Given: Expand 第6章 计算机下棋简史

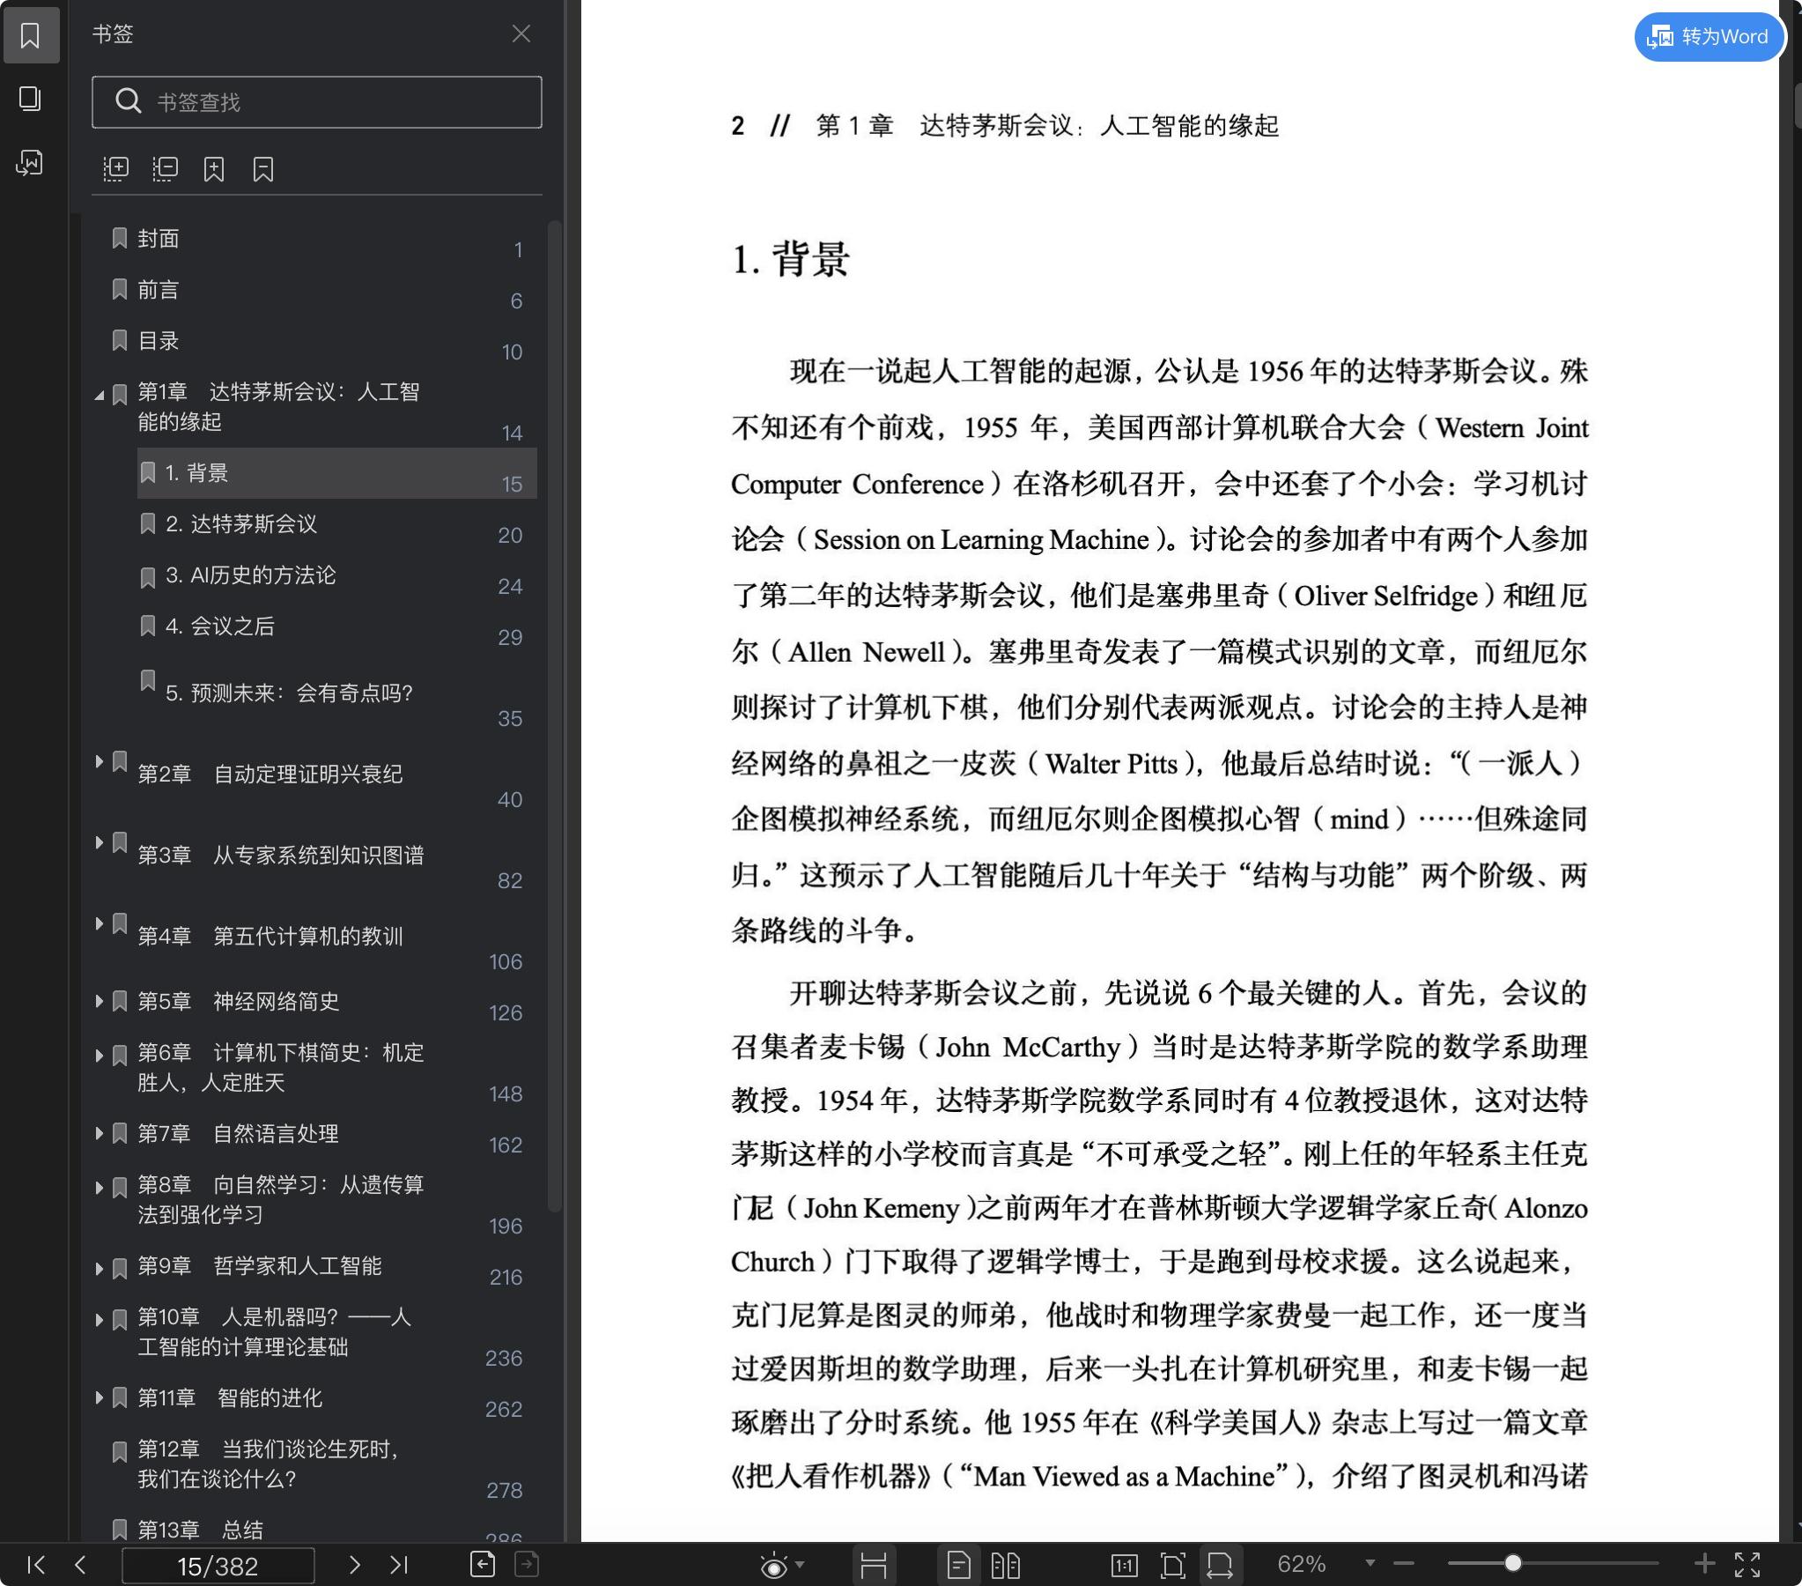Looking at the screenshot, I should click(x=99, y=1053).
